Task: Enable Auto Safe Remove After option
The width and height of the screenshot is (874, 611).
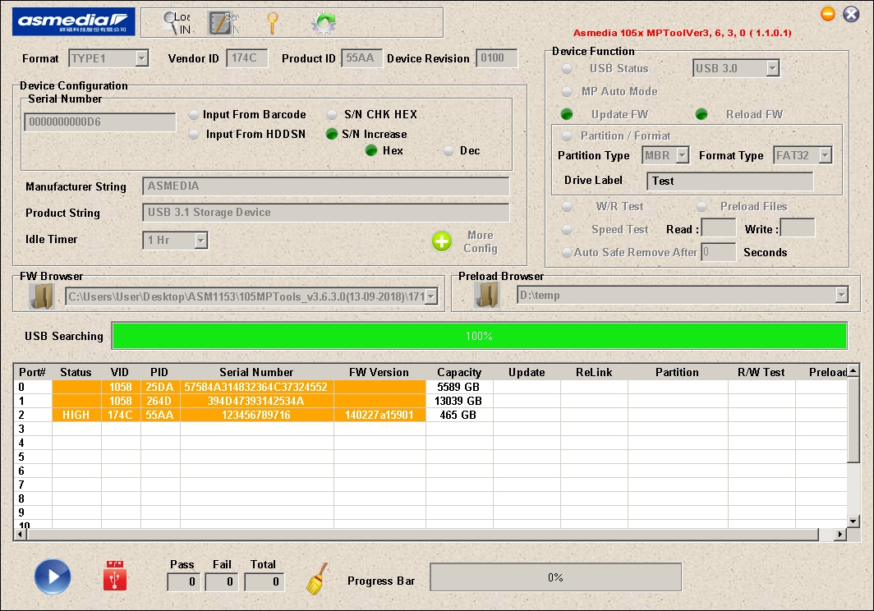Action: point(566,253)
